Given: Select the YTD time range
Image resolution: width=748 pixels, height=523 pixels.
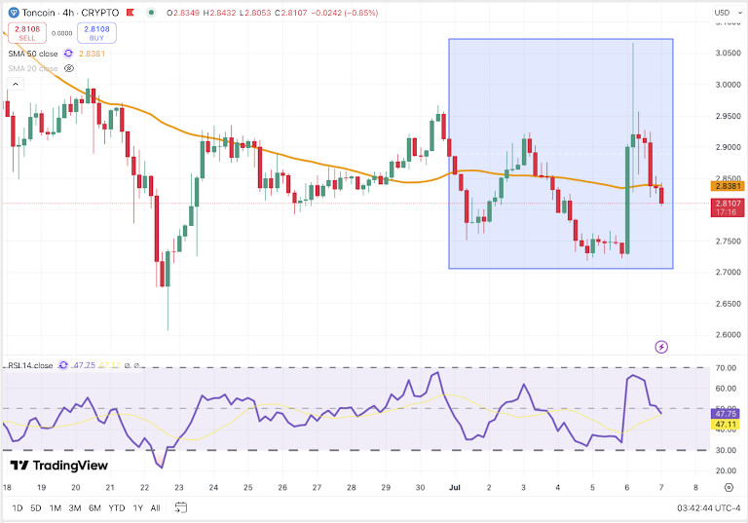Looking at the screenshot, I should pos(117,507).
